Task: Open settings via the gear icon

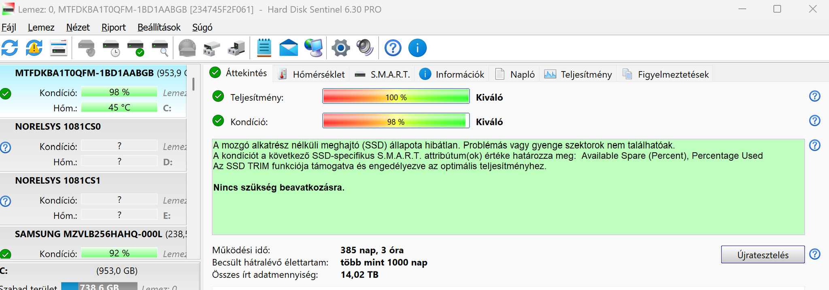Action: coord(340,48)
